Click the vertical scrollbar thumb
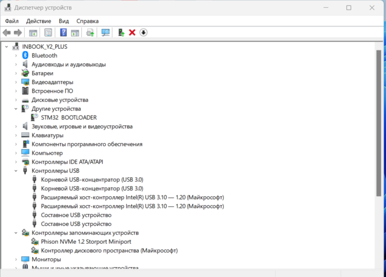The width and height of the screenshot is (386, 277). [x=379, y=123]
